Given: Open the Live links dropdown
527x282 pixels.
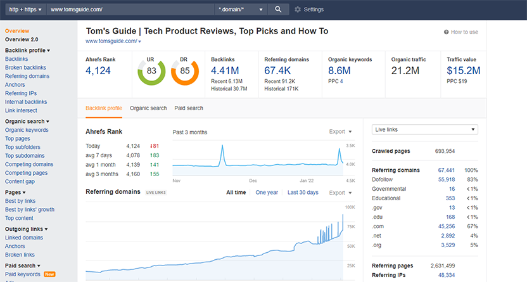Looking at the screenshot, I should point(425,129).
